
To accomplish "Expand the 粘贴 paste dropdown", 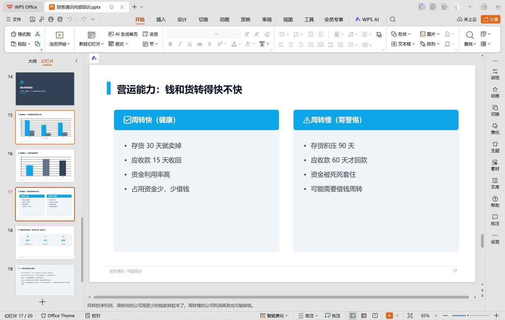I will pyautogui.click(x=30, y=44).
